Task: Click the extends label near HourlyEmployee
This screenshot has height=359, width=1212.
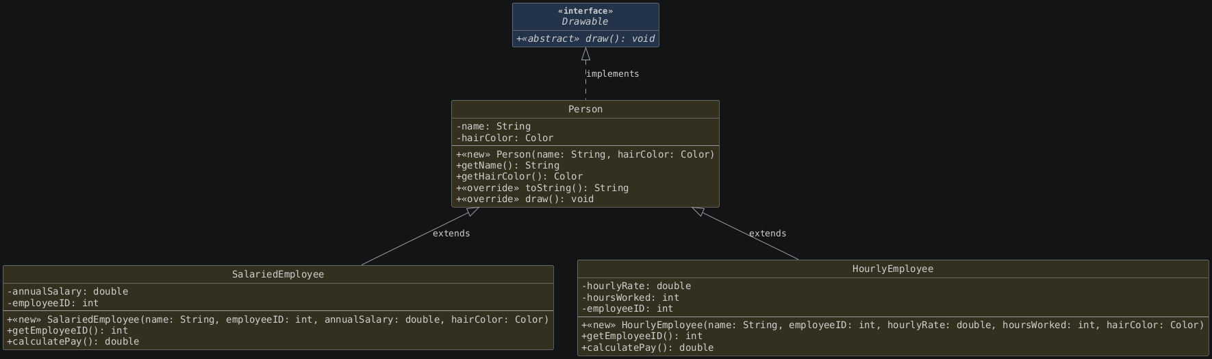Action: [768, 234]
